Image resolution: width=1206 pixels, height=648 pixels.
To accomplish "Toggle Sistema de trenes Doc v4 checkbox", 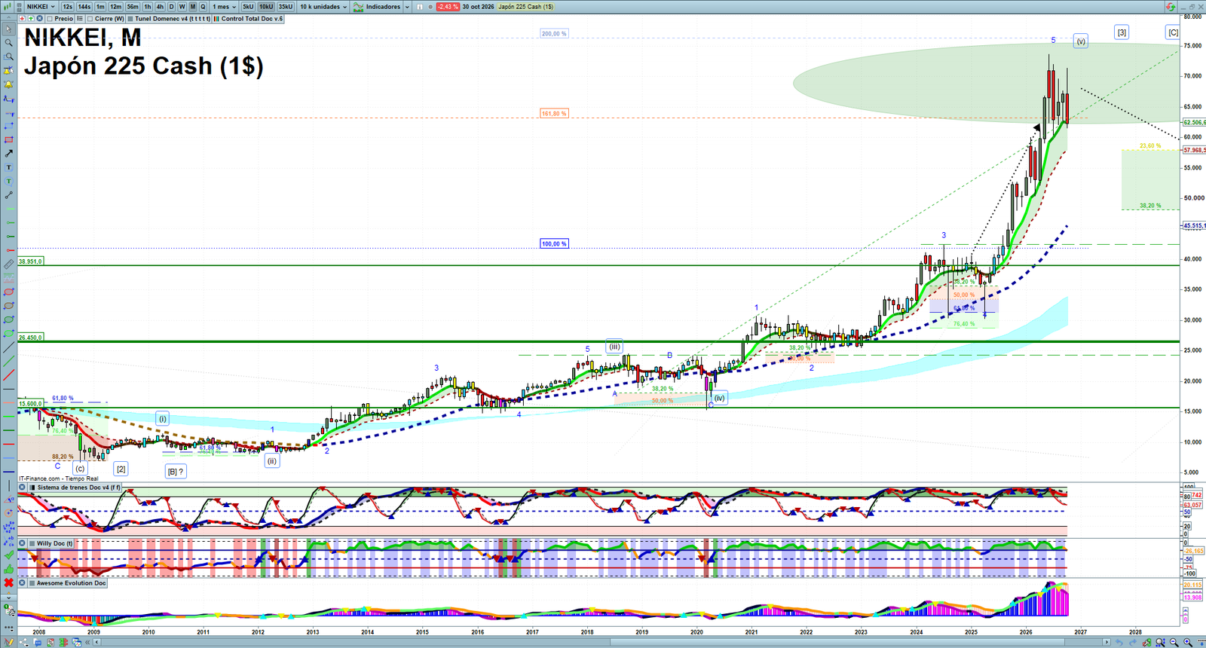I will point(32,488).
